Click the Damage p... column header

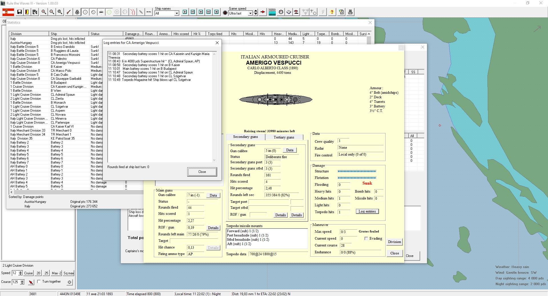coord(133,34)
